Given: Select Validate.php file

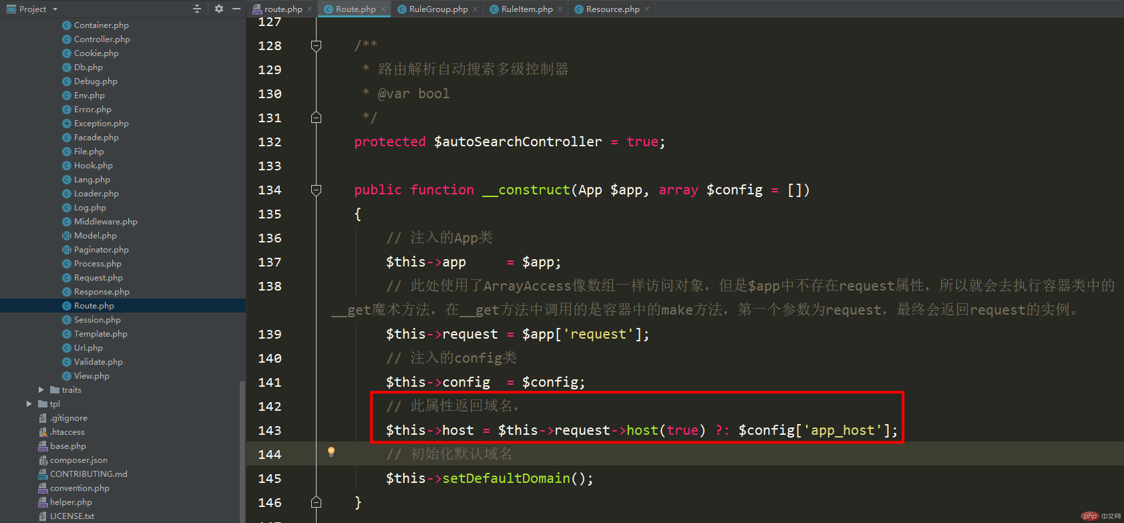Looking at the screenshot, I should (x=98, y=362).
